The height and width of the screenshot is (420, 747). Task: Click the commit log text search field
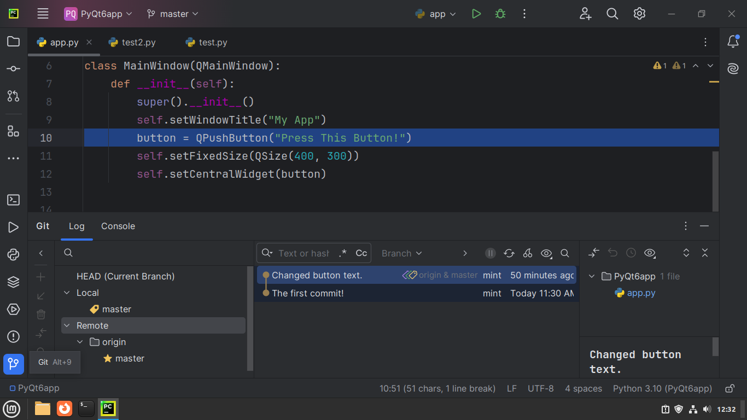(x=304, y=253)
